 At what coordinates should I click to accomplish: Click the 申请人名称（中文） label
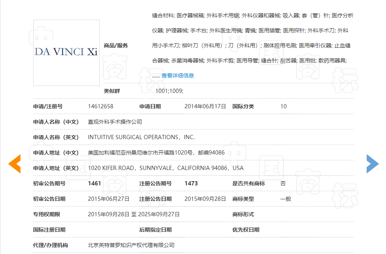coord(56,122)
